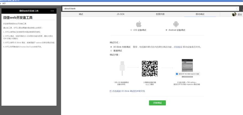Click list item 1 about 微信号调试网页授权
The image size is (243, 115).
coord(22,32)
